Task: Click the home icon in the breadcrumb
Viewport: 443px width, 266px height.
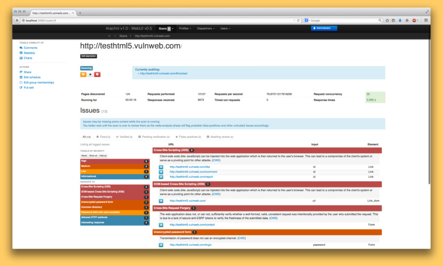Action: click(109, 36)
